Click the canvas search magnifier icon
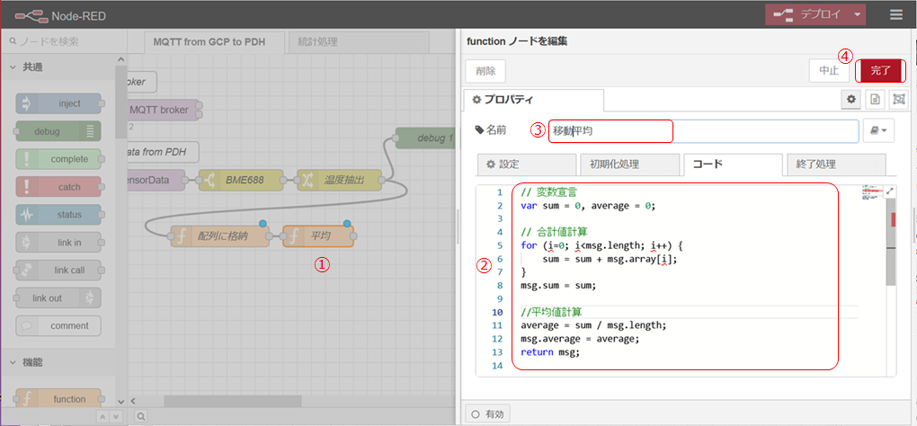Screen dimensions: 917x426 [141, 415]
